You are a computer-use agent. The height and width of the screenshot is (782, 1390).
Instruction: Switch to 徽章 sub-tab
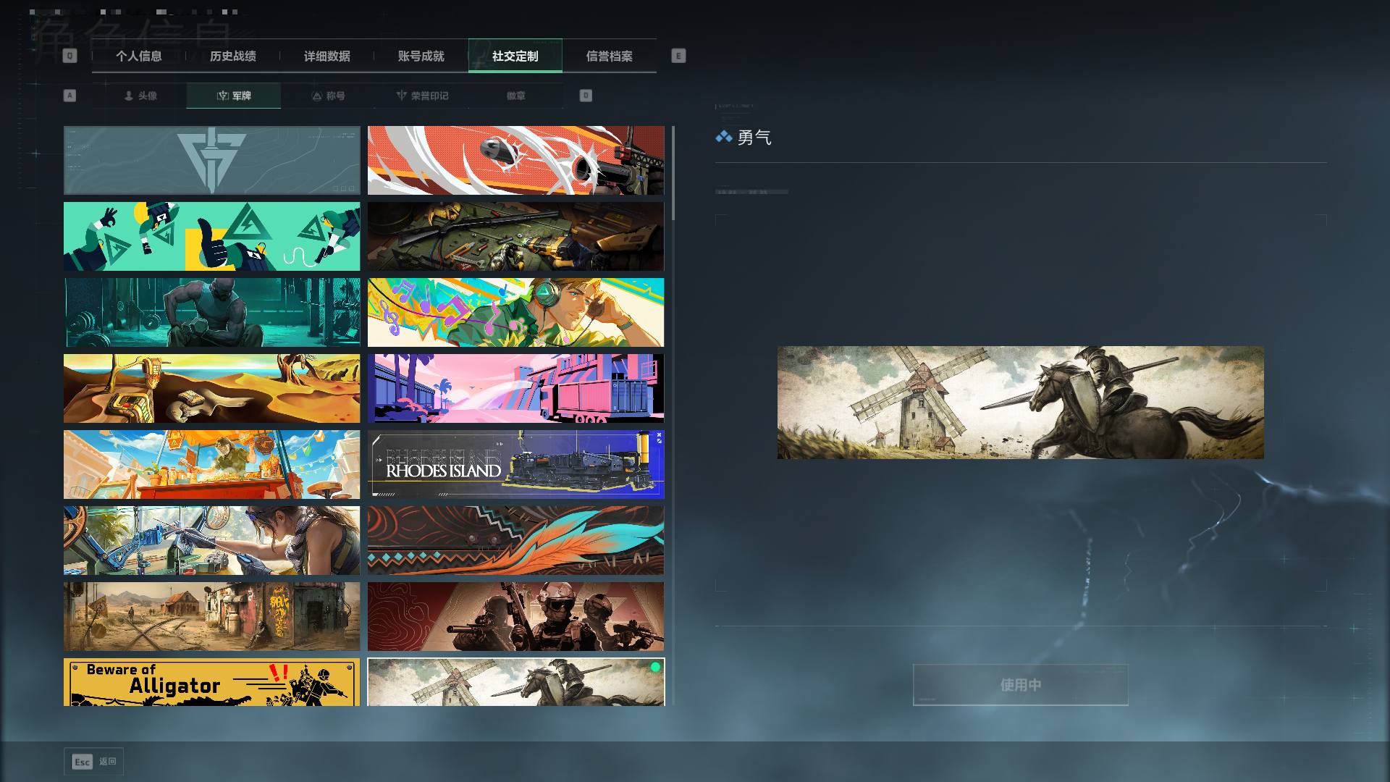pos(516,96)
